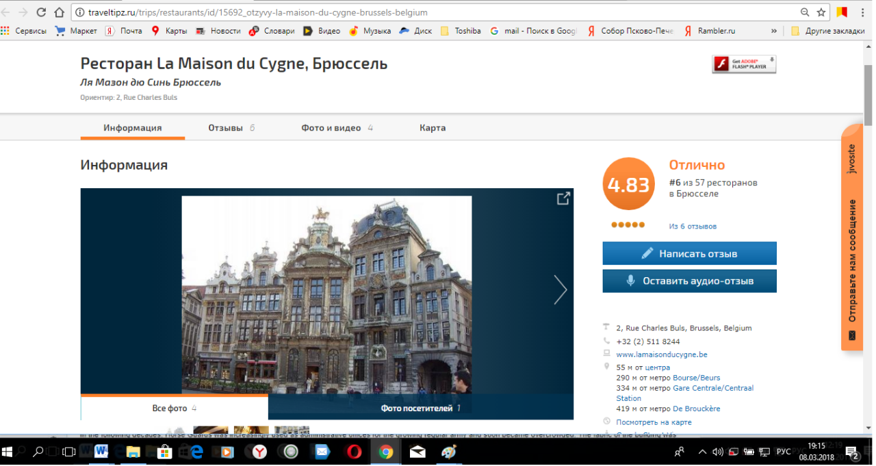The image size is (876, 466).
Task: Switch to the Фото и видео tab
Action: coord(337,128)
